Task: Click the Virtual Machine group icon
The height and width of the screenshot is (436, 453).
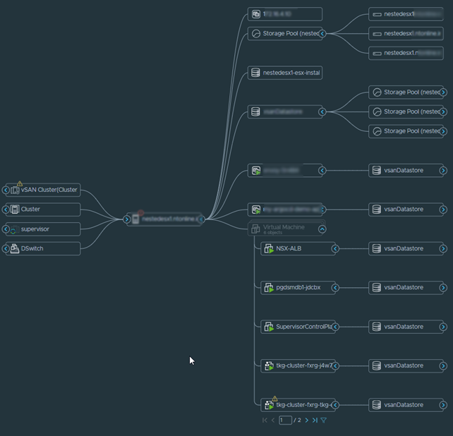Action: tap(255, 229)
